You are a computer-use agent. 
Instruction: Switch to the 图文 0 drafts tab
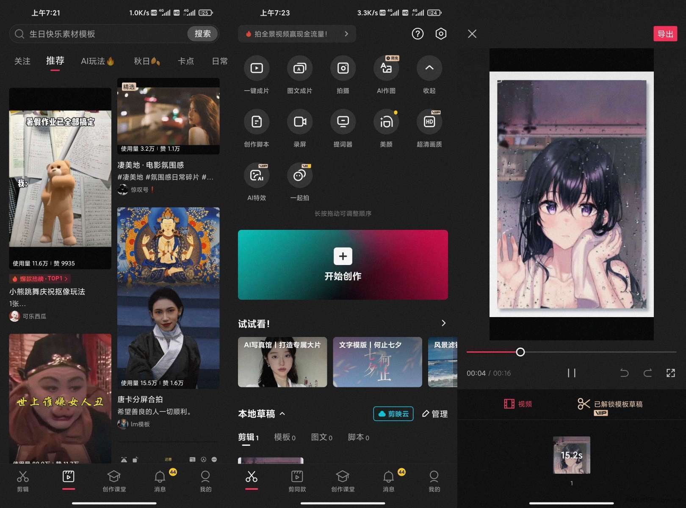321,437
